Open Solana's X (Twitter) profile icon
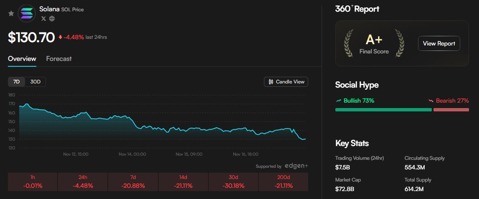 [44, 19]
